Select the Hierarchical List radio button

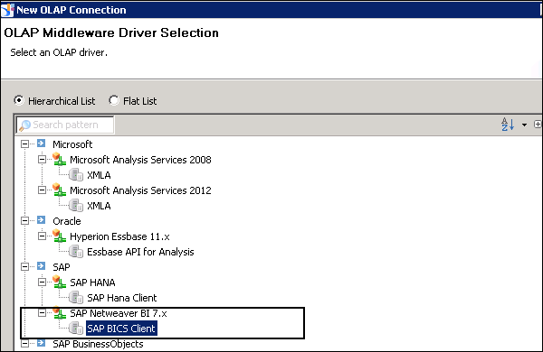(19, 100)
